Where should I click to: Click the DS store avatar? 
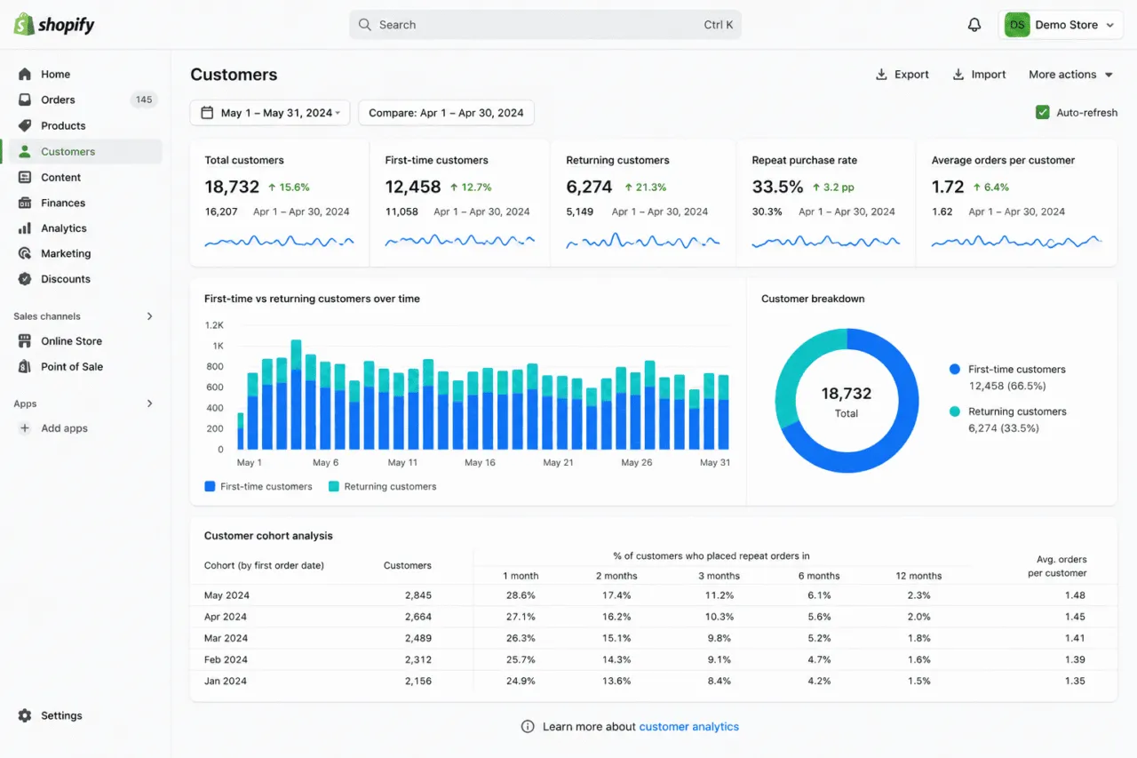[x=1017, y=25]
